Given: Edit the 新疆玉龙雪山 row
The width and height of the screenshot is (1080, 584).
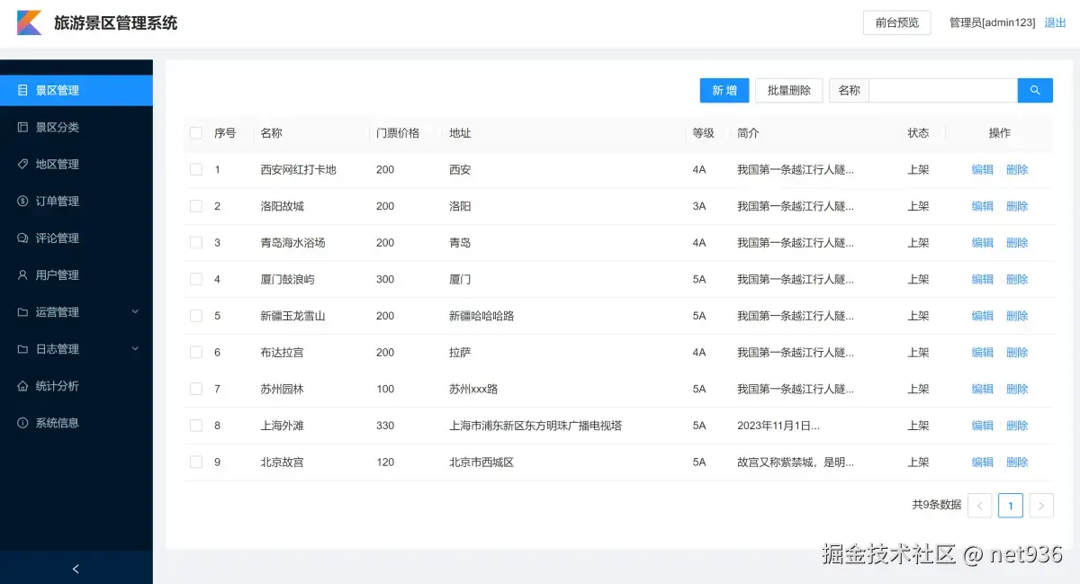Looking at the screenshot, I should [x=983, y=316].
